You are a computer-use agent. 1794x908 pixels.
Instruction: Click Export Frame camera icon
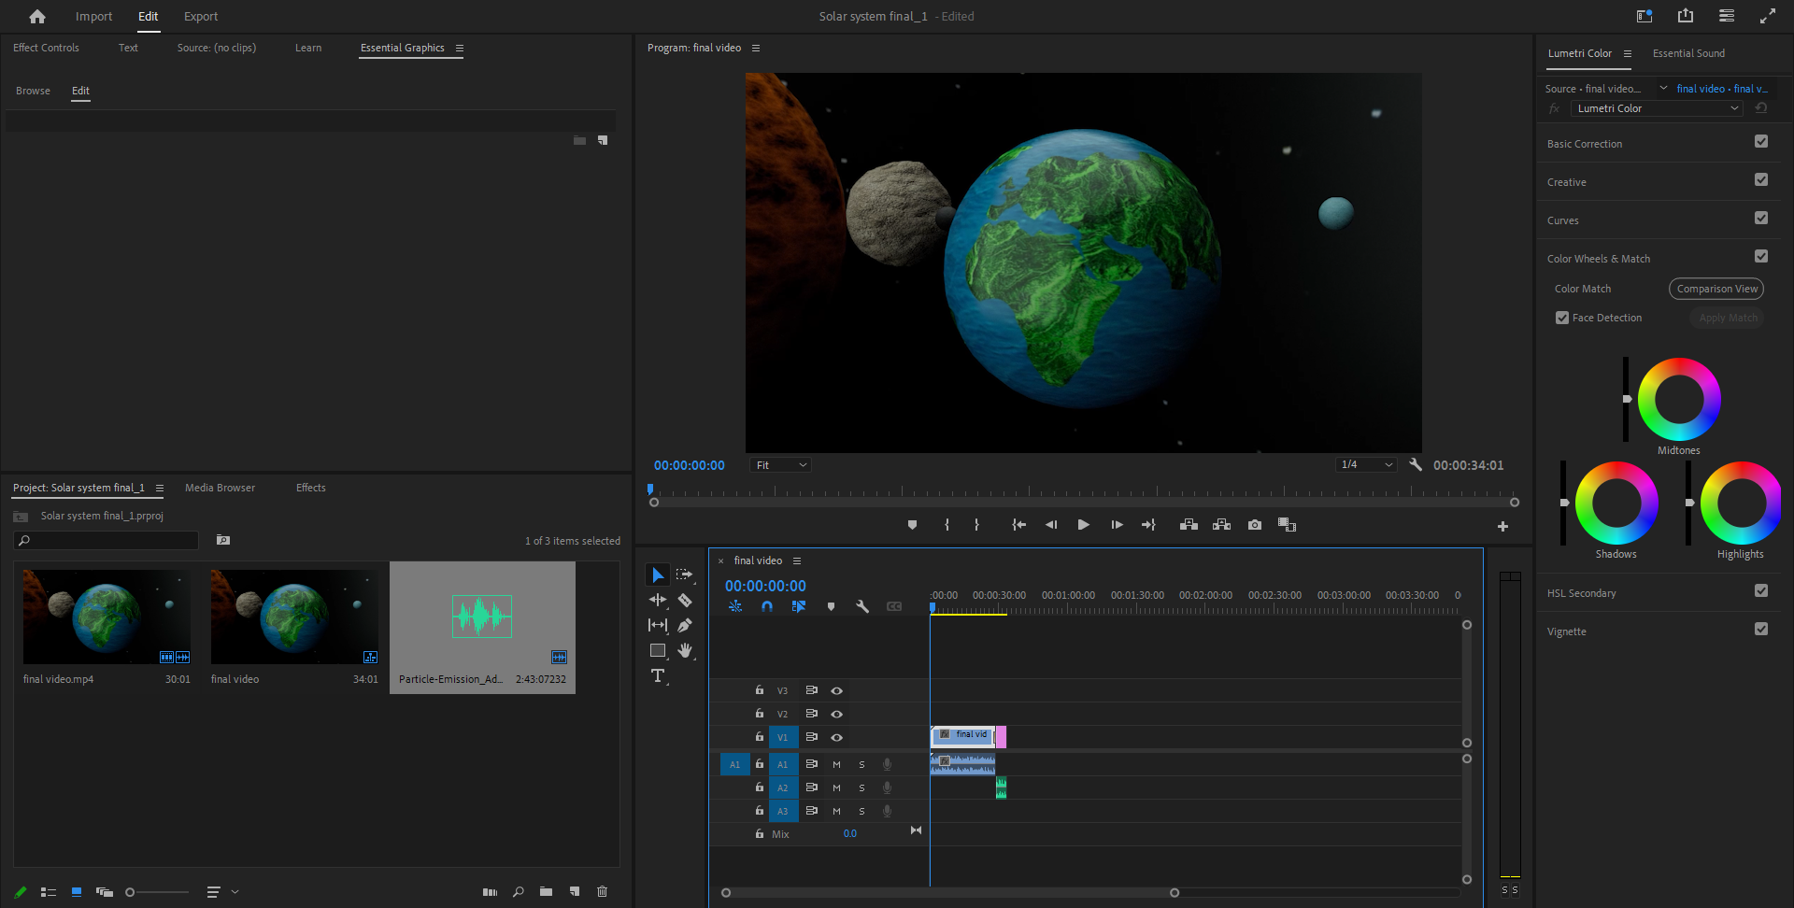[x=1255, y=525]
